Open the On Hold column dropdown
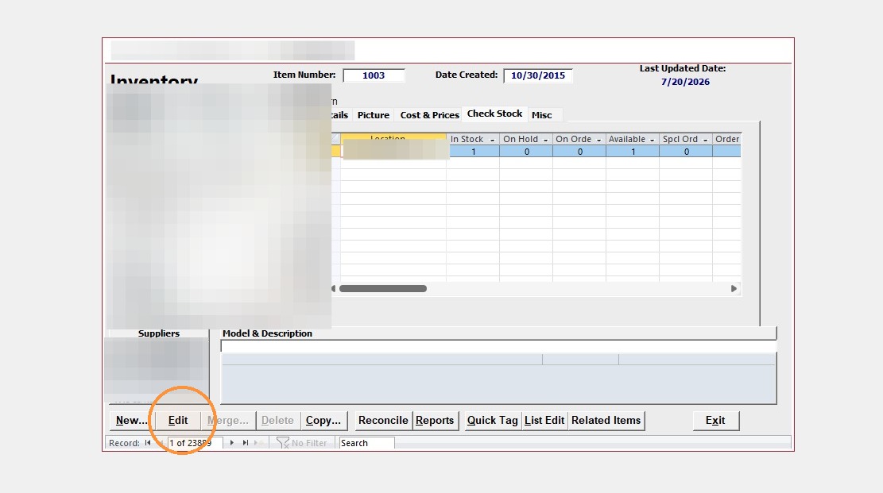The image size is (883, 493). [x=545, y=140]
